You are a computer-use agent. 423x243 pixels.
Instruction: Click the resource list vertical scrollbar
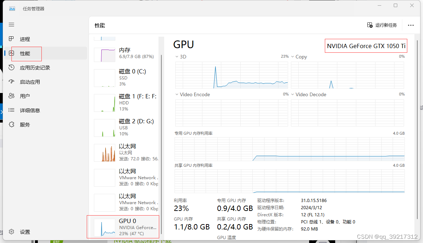pyautogui.click(x=161, y=144)
